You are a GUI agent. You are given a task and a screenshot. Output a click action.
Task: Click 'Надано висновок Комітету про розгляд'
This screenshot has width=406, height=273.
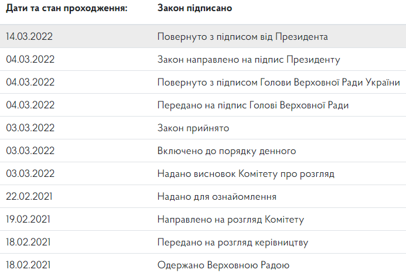pos(245,173)
